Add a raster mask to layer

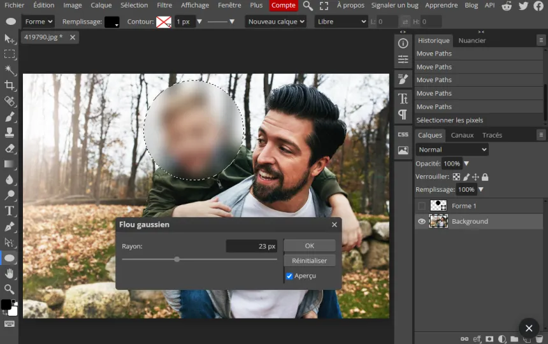click(489, 339)
